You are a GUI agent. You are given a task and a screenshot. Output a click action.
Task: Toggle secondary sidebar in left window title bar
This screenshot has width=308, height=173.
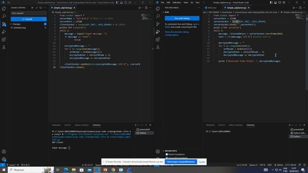pos(126,2)
